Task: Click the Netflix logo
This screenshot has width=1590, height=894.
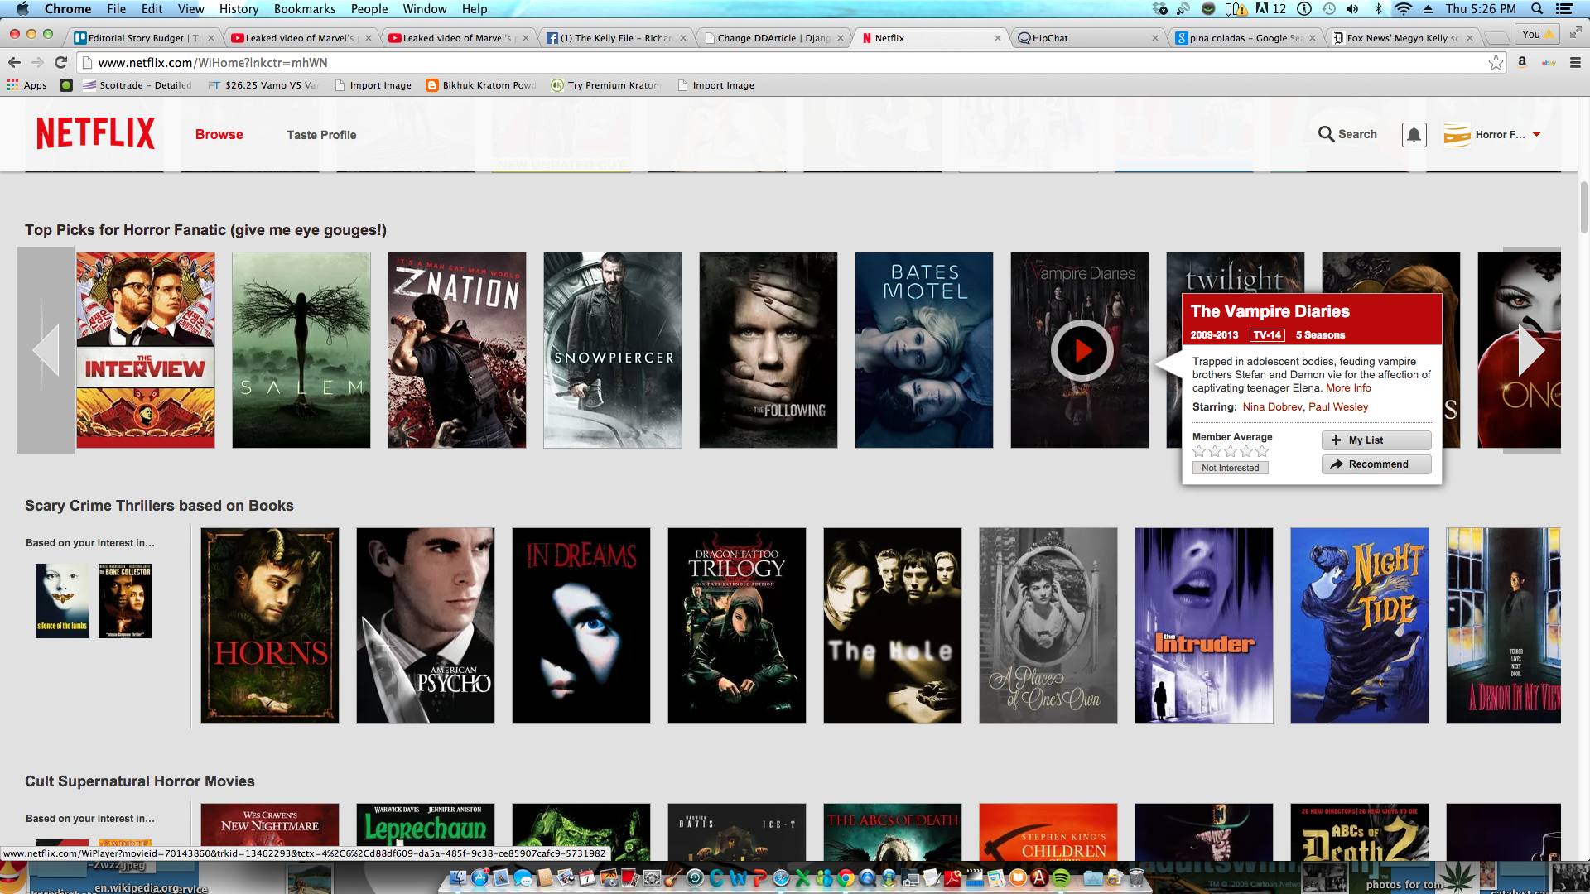Action: pyautogui.click(x=95, y=133)
